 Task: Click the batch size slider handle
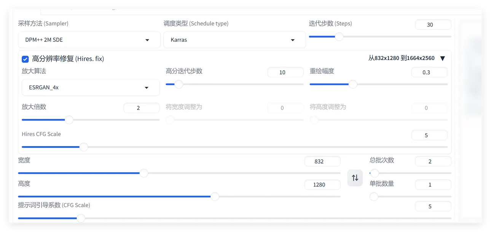[373, 196]
